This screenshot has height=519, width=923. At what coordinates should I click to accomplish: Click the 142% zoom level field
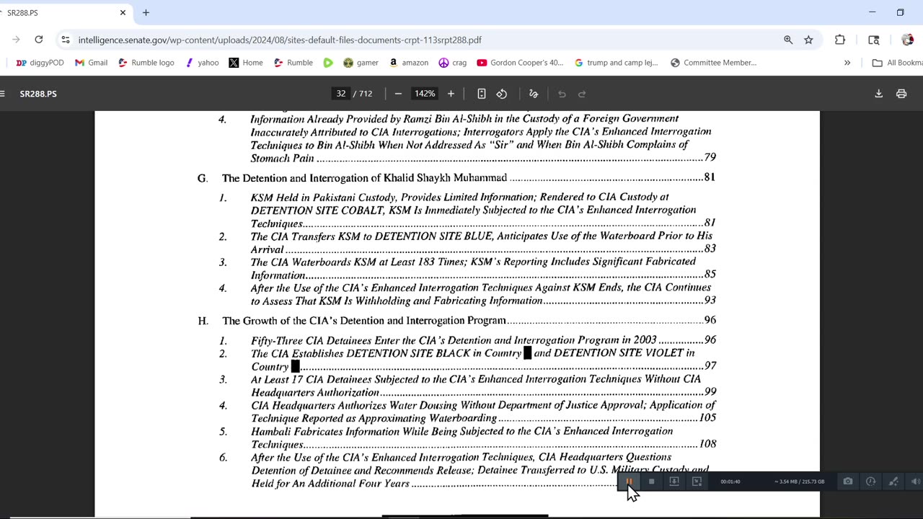[x=425, y=94]
